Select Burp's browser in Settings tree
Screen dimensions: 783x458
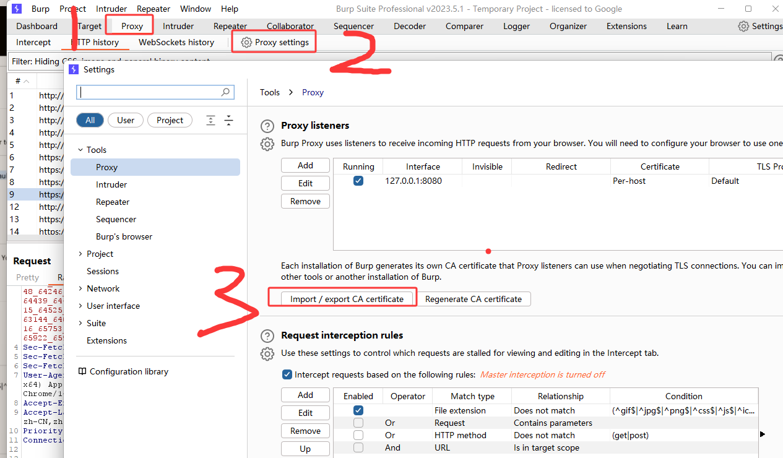pyautogui.click(x=124, y=236)
